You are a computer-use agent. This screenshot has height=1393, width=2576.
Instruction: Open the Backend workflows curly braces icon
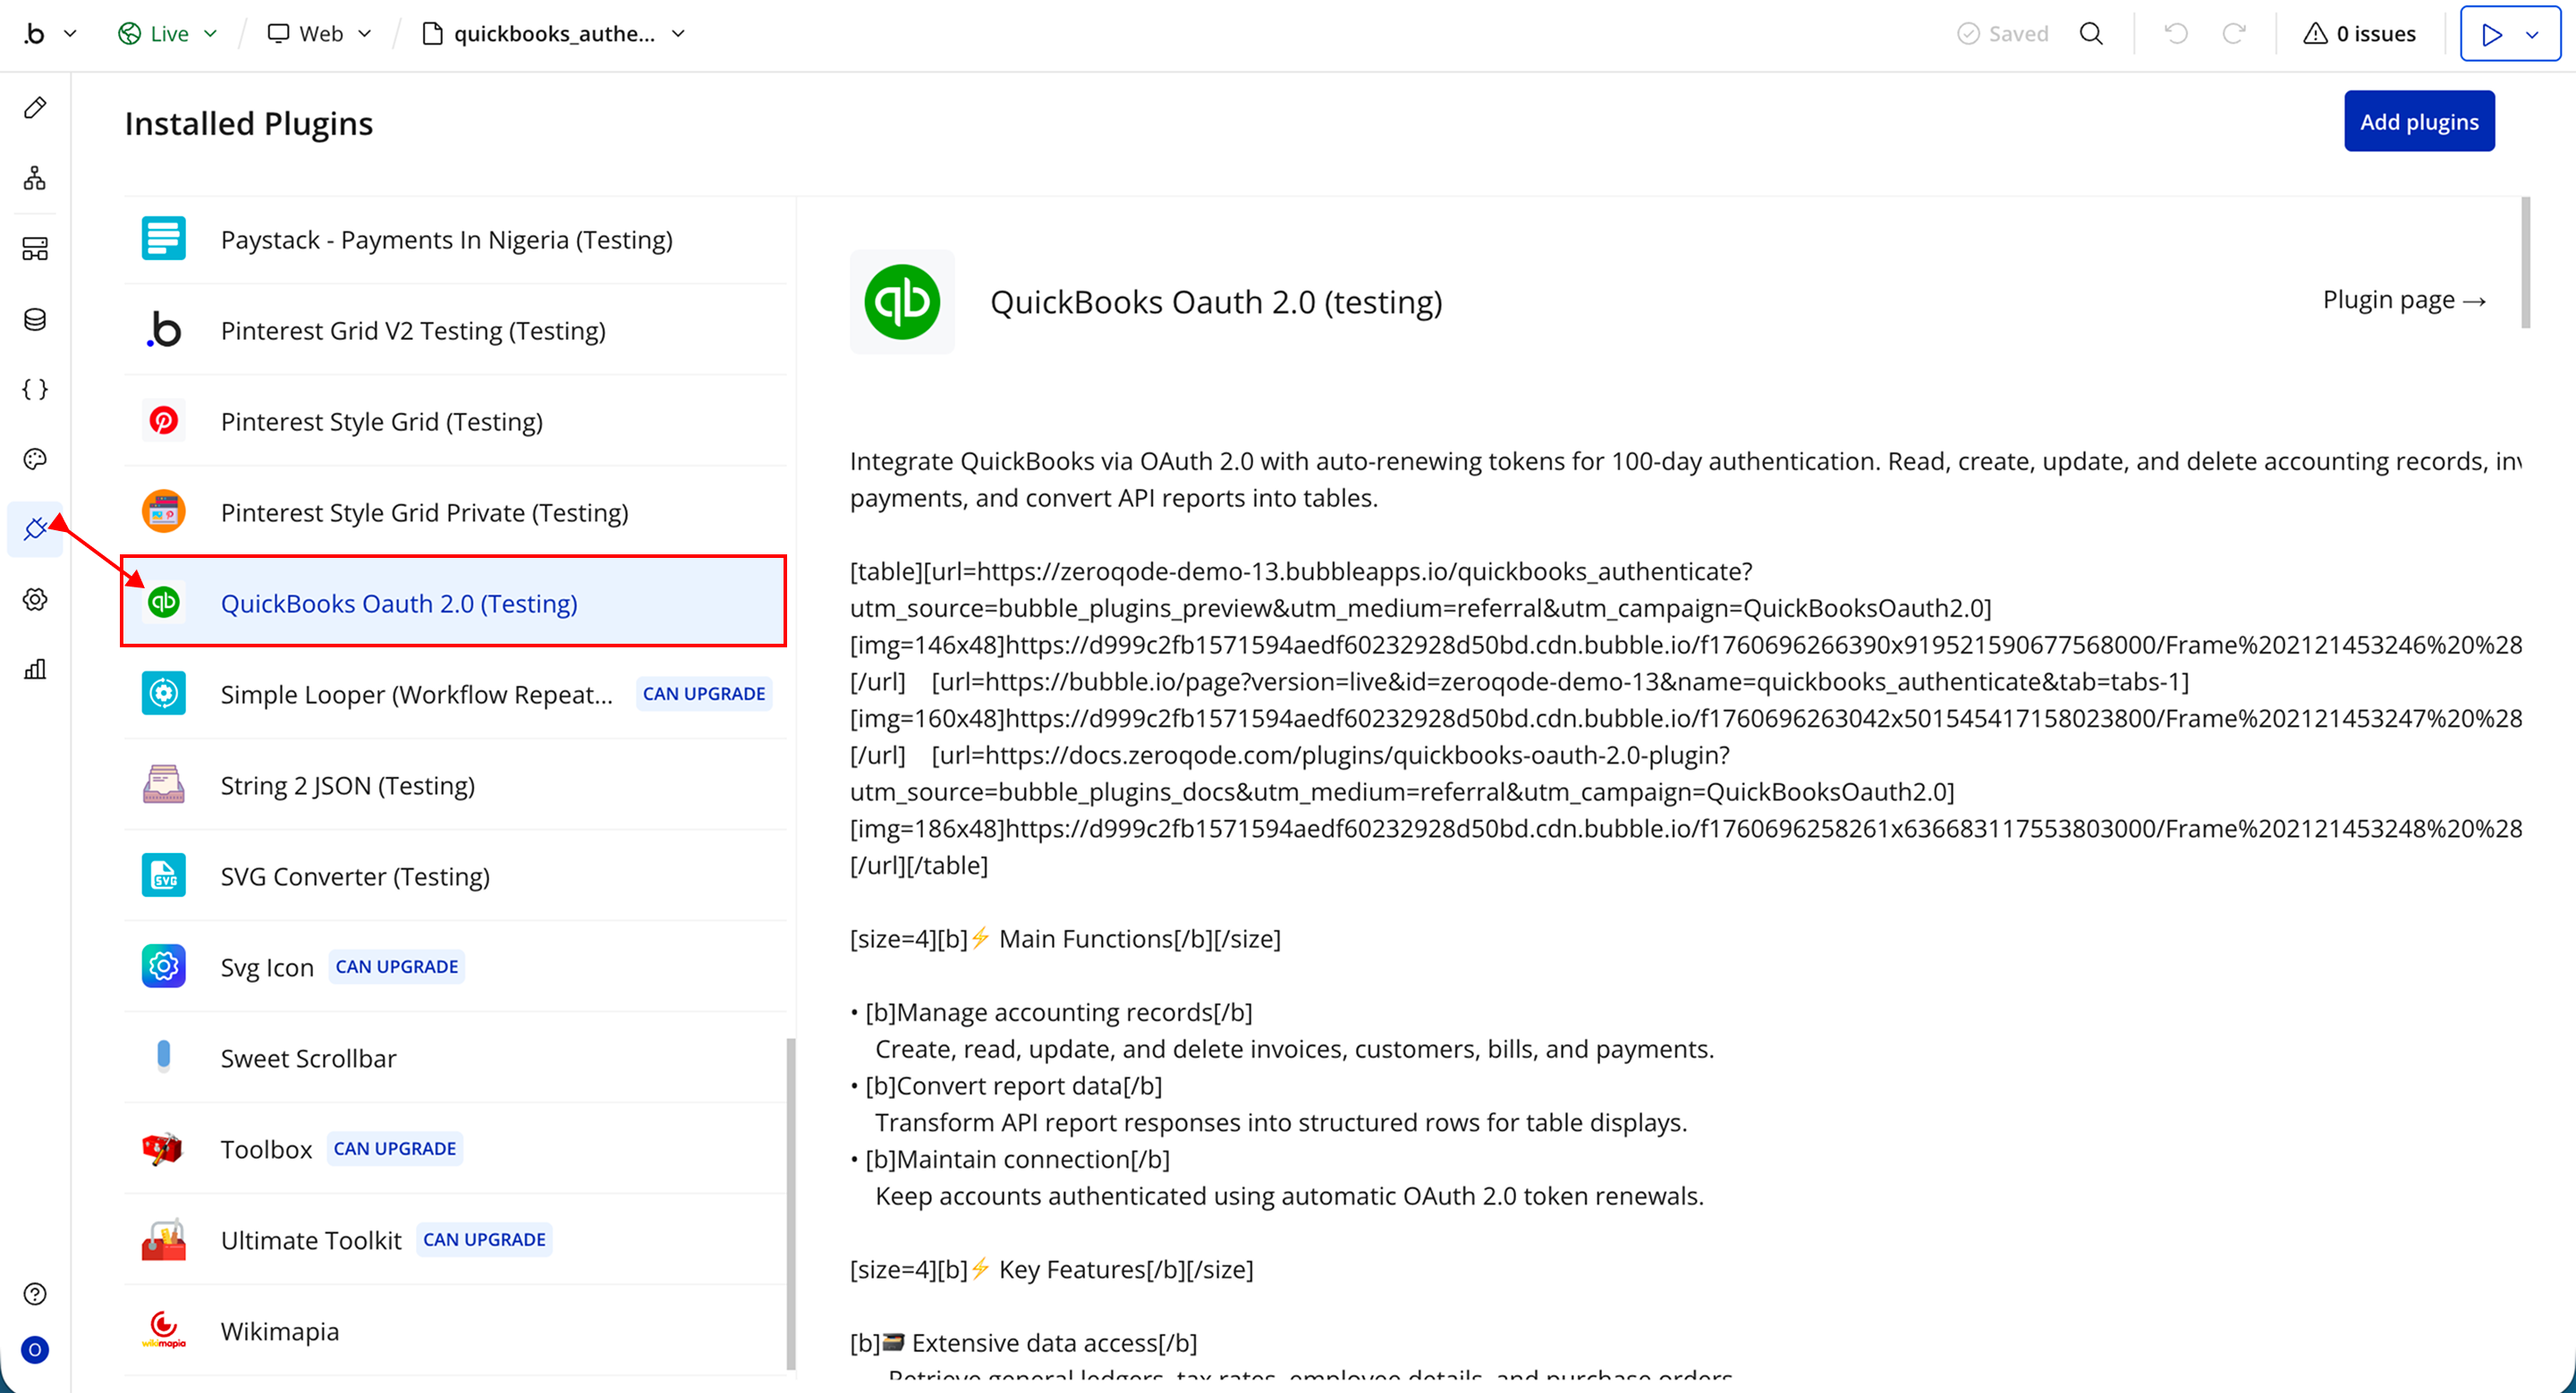(x=35, y=390)
